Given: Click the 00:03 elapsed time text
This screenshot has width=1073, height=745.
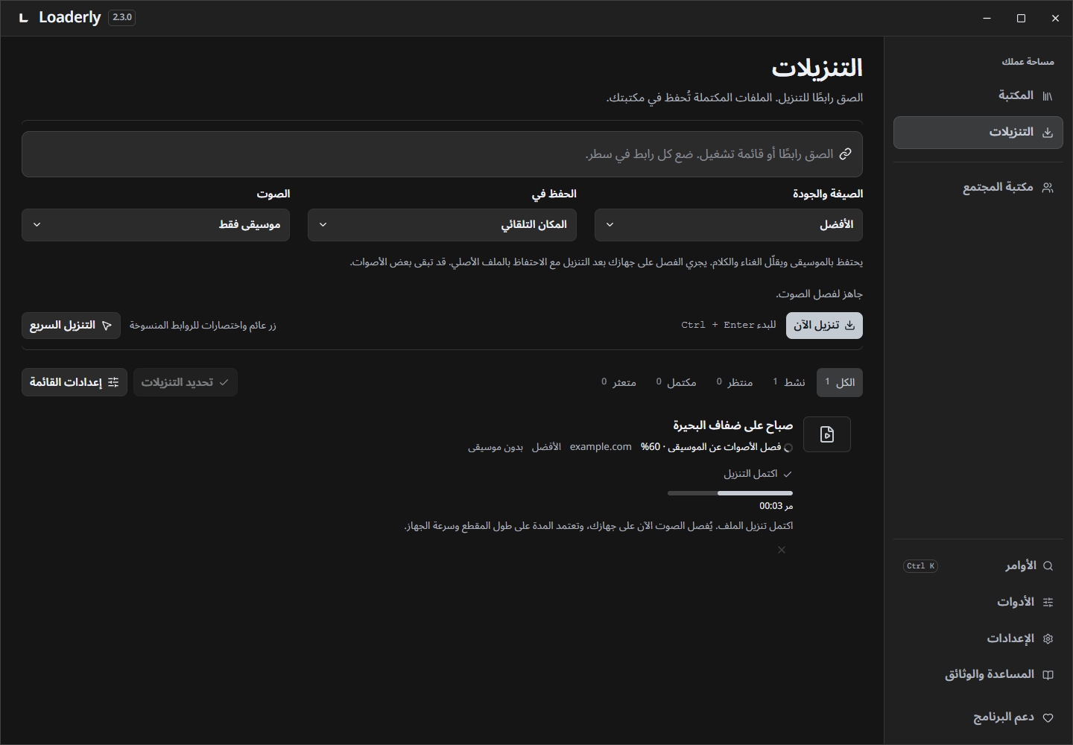Looking at the screenshot, I should 771,506.
